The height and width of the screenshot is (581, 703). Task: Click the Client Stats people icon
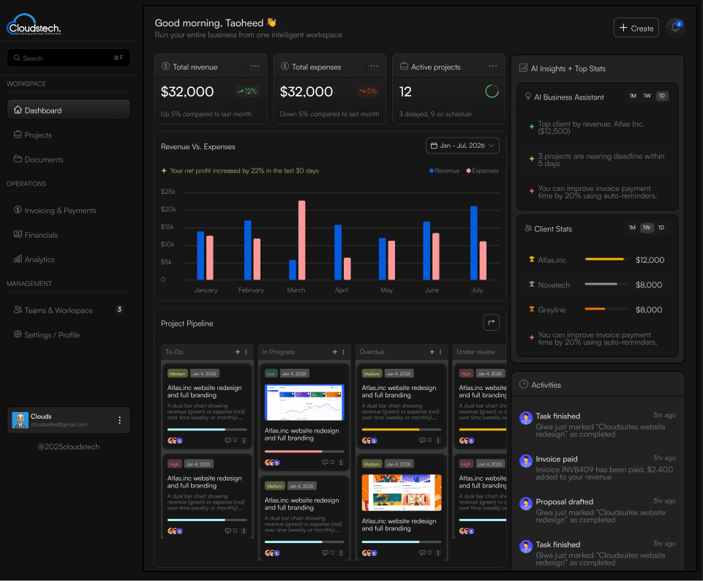click(x=528, y=228)
